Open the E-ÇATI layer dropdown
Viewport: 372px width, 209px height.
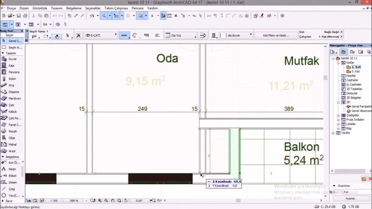[x=101, y=35]
